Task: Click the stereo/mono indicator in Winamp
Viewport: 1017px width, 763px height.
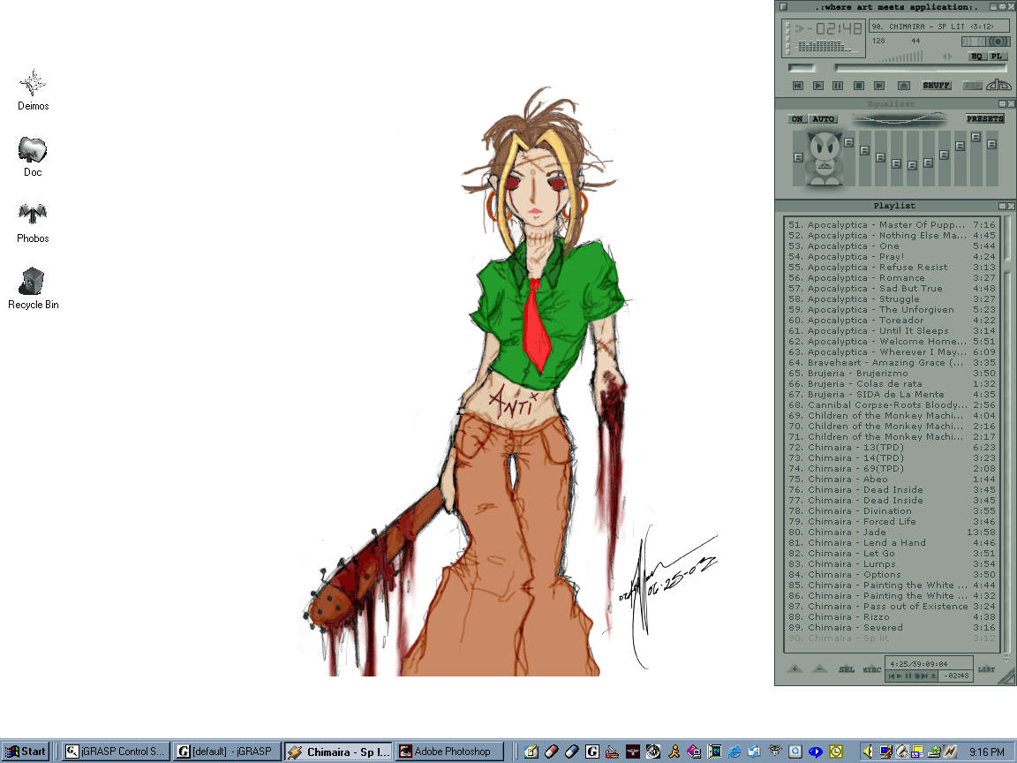Action: (986, 42)
